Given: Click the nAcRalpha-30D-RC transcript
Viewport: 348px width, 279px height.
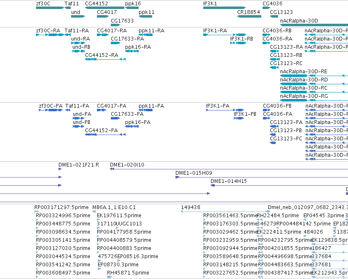Looking at the screenshot, I should (314, 92).
